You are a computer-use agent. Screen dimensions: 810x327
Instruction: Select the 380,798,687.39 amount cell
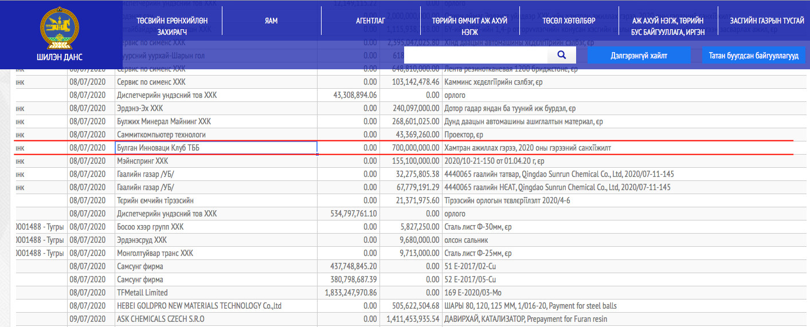pos(349,279)
